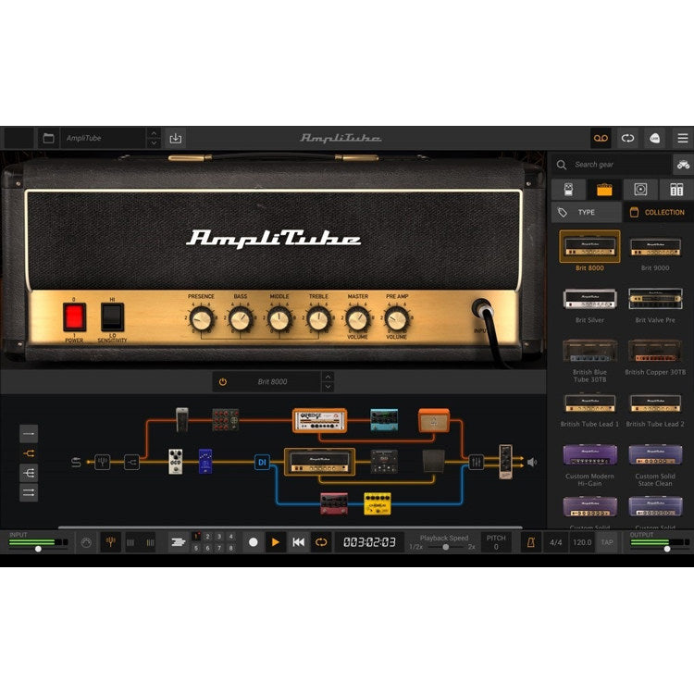Click preset name down arrow
Screen dimensions: 694x694
pyautogui.click(x=154, y=143)
